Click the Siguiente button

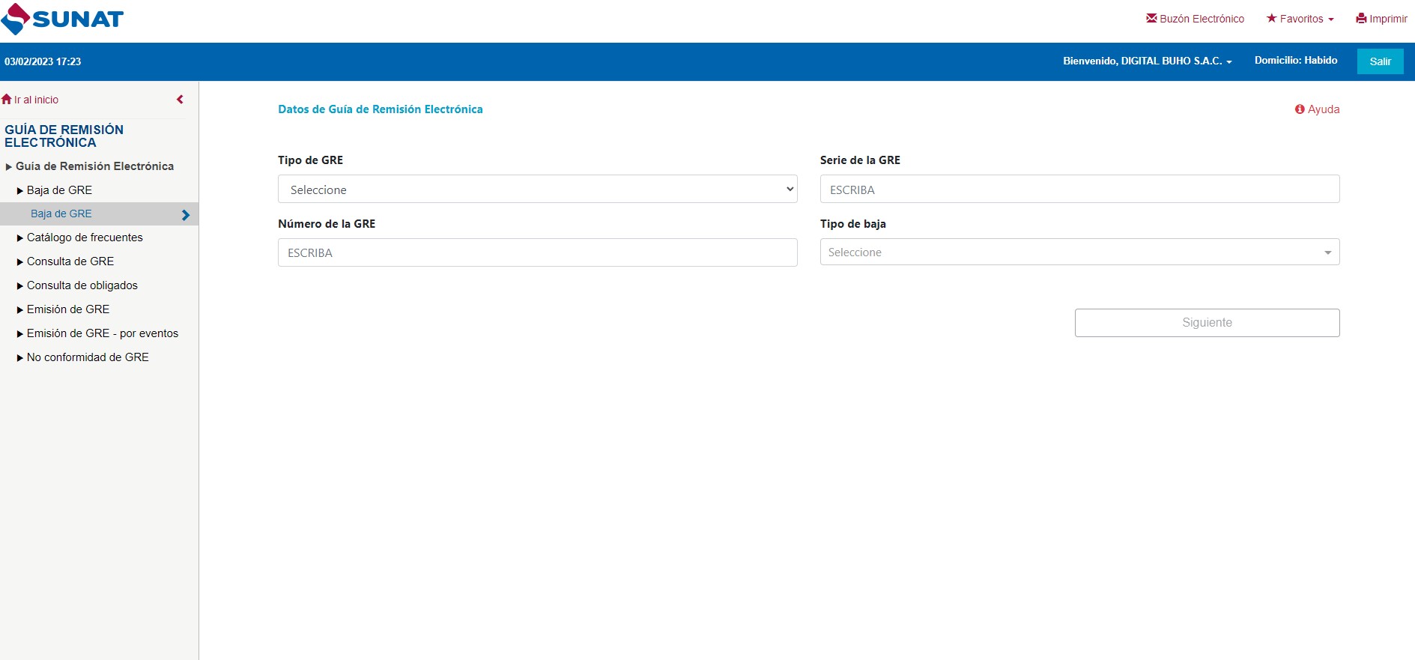tap(1207, 323)
